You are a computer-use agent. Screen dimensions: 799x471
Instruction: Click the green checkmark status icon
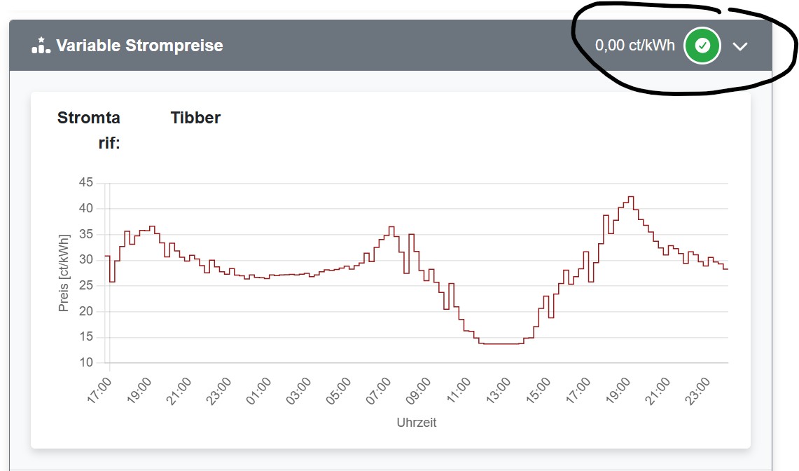[702, 46]
